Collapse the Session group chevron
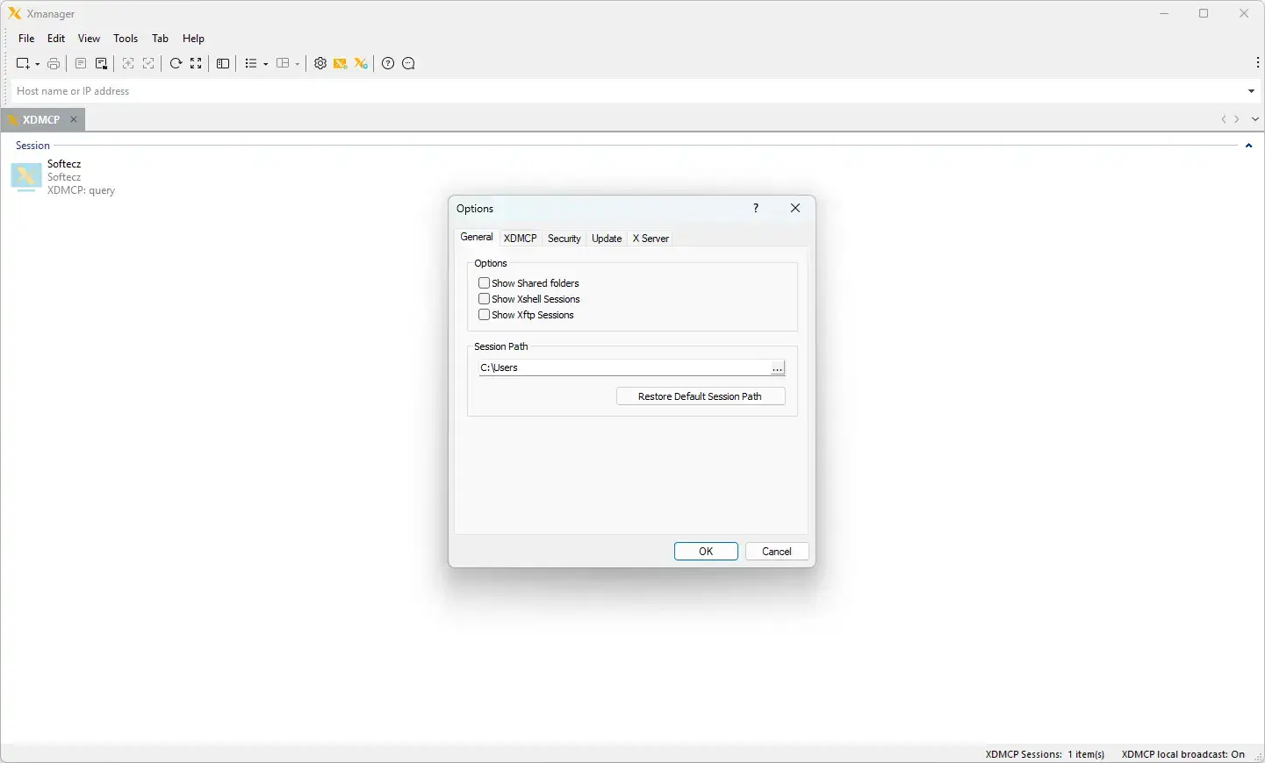The image size is (1265, 763). (1248, 146)
